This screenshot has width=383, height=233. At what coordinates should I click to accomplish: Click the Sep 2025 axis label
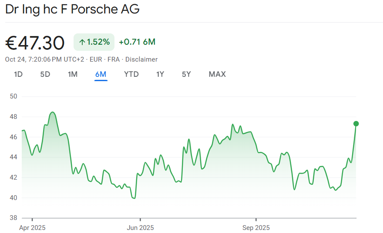pyautogui.click(x=256, y=227)
